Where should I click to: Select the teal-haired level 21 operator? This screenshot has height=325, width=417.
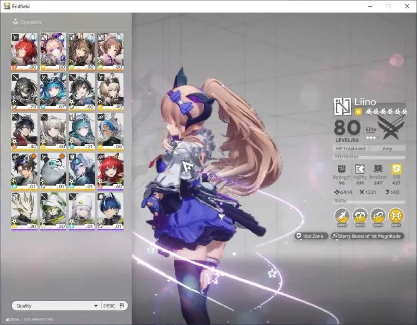82,132
